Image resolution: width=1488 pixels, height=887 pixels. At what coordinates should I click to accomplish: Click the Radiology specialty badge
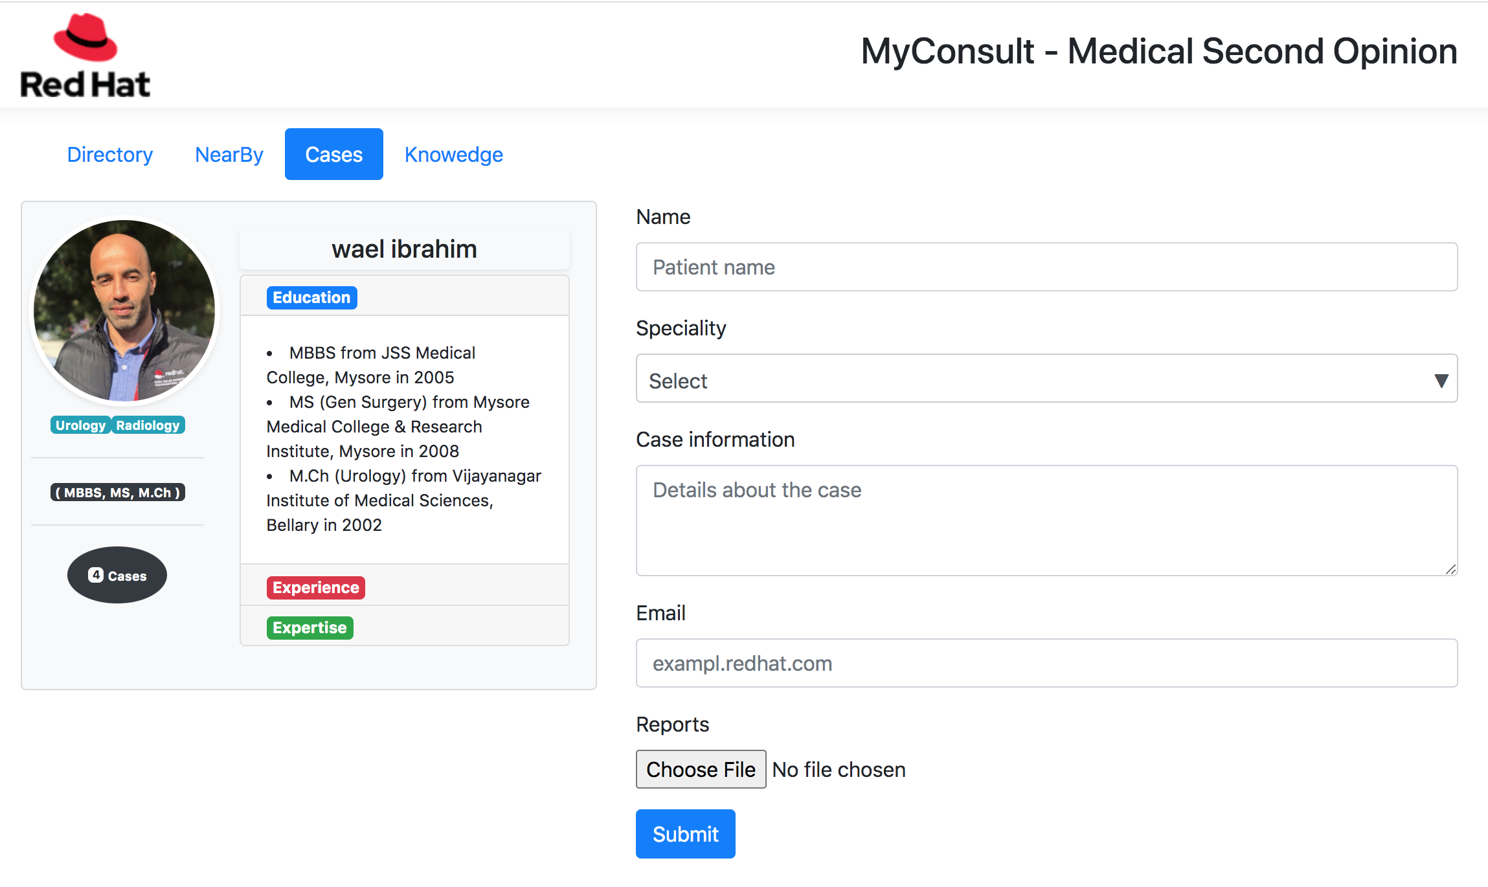[x=148, y=425]
